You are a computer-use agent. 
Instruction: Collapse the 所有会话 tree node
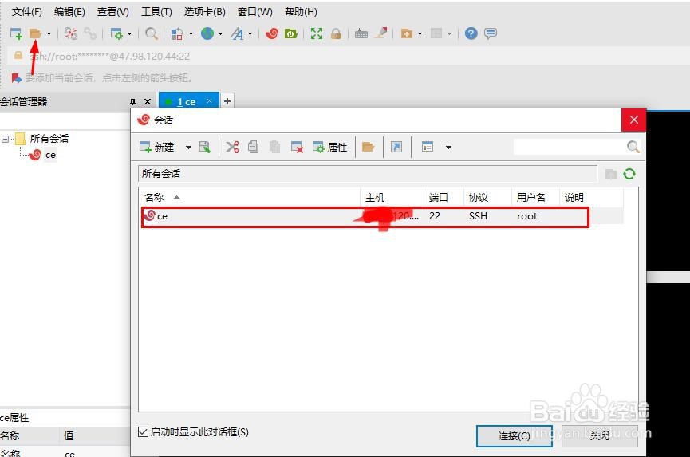click(5, 139)
